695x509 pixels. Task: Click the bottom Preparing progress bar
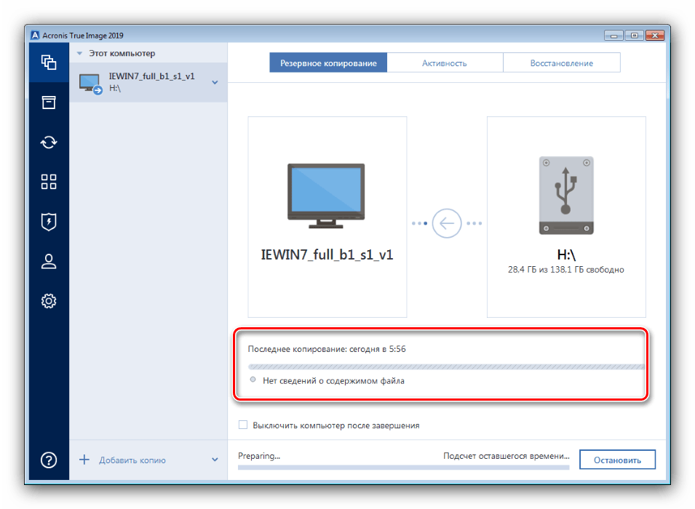[x=403, y=467]
